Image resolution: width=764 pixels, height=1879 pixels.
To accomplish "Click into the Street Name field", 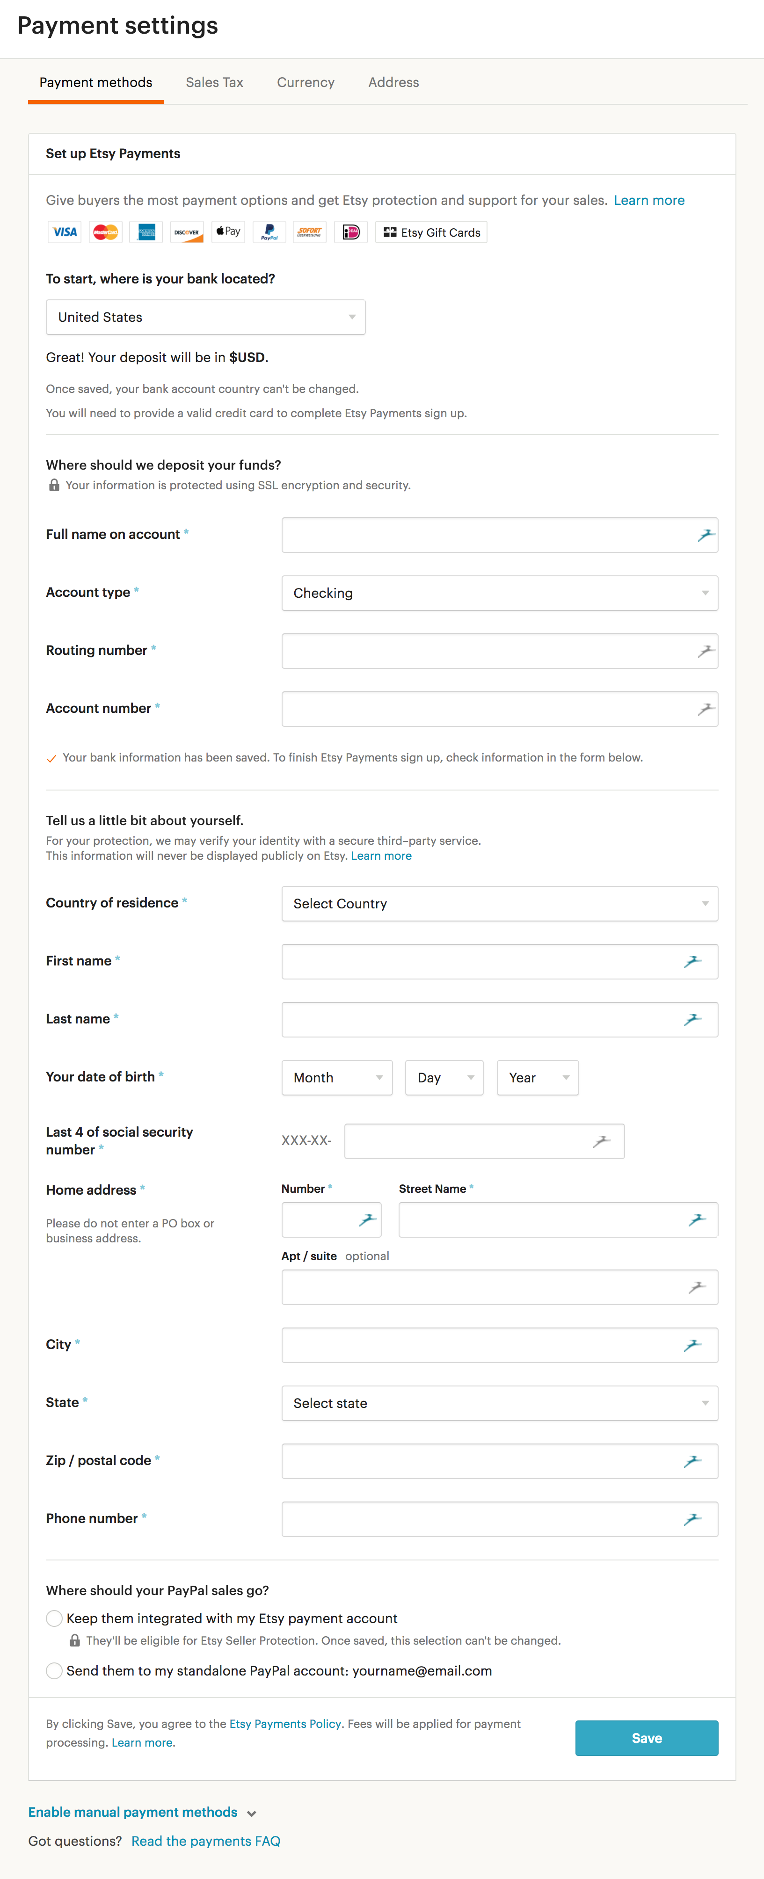I will (558, 1219).
